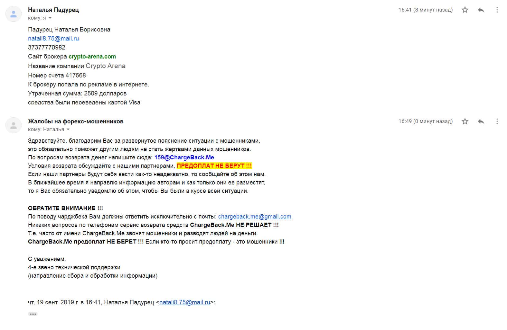This screenshot has height=330, width=507.
Task: Open the natali8.75@mail.ru link in the first message
Action: [x=53, y=39]
